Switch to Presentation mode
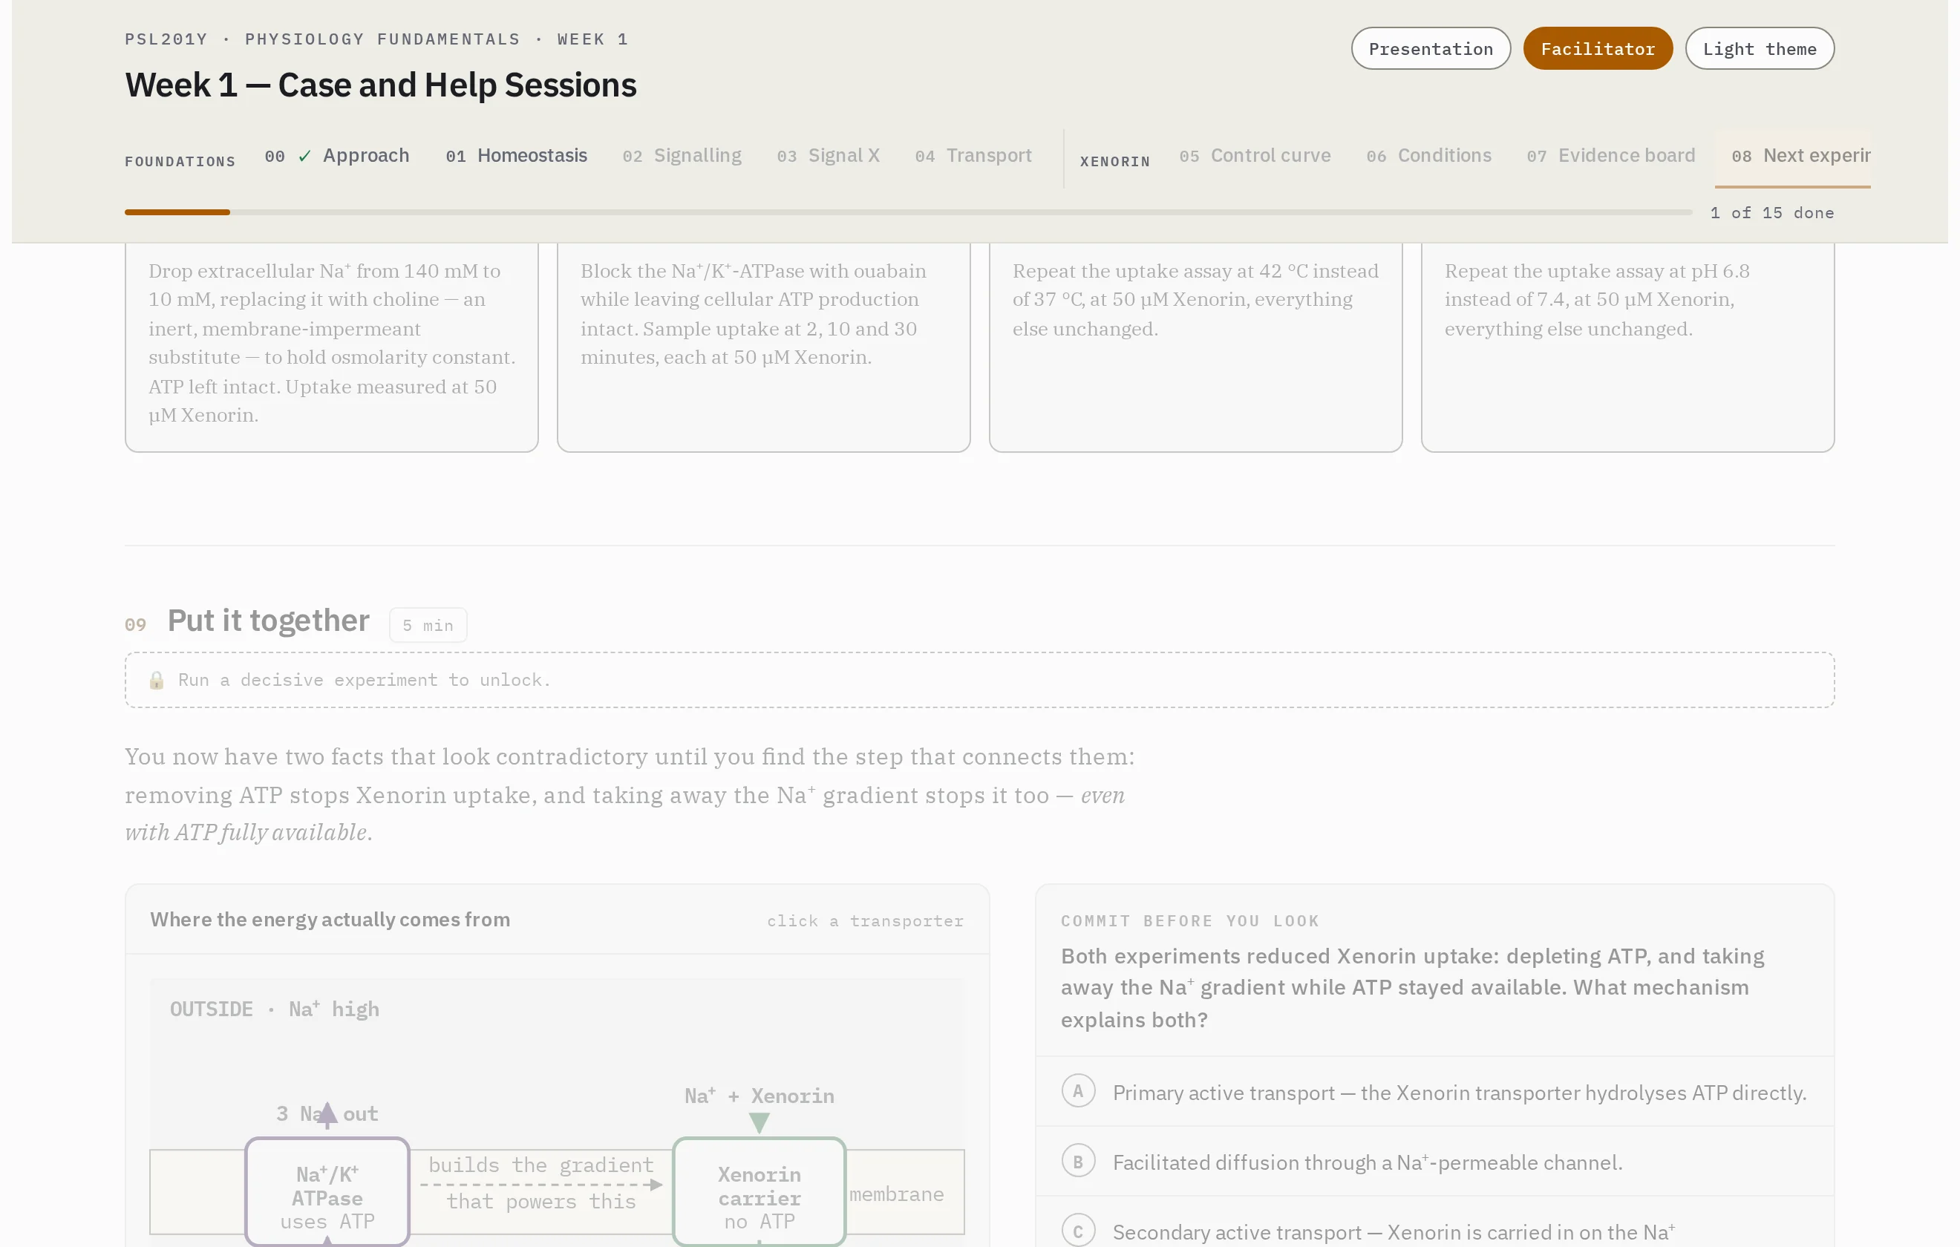 coord(1430,49)
